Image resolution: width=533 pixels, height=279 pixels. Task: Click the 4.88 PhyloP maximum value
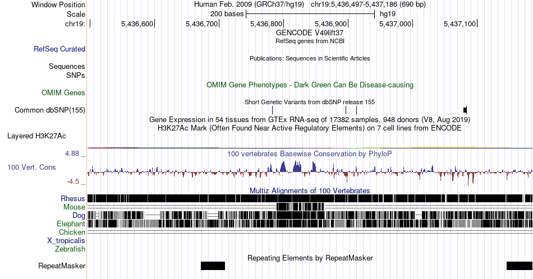72,154
